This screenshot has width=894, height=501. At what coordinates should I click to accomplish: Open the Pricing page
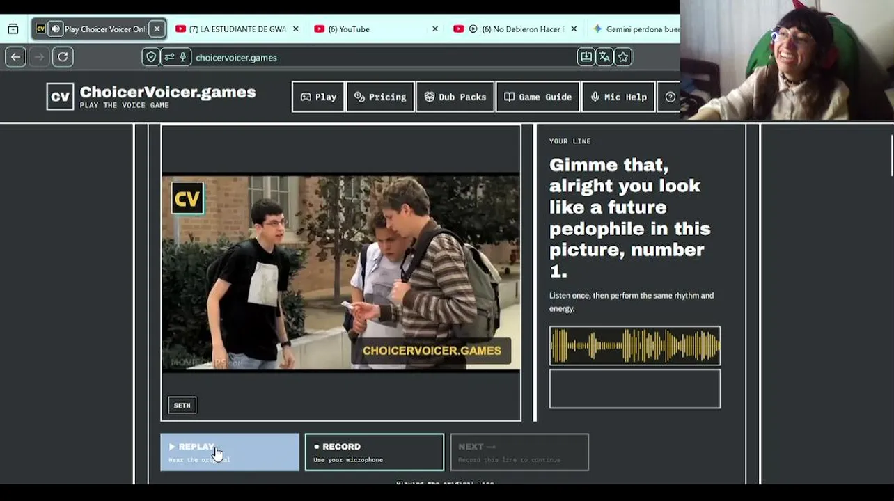coord(380,97)
